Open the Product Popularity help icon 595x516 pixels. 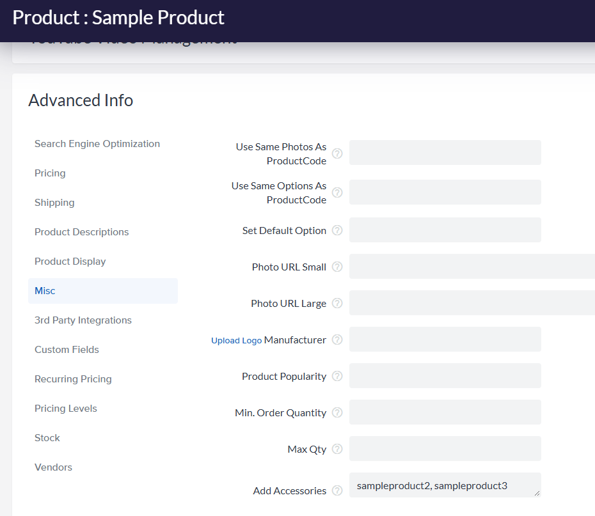[x=337, y=376]
